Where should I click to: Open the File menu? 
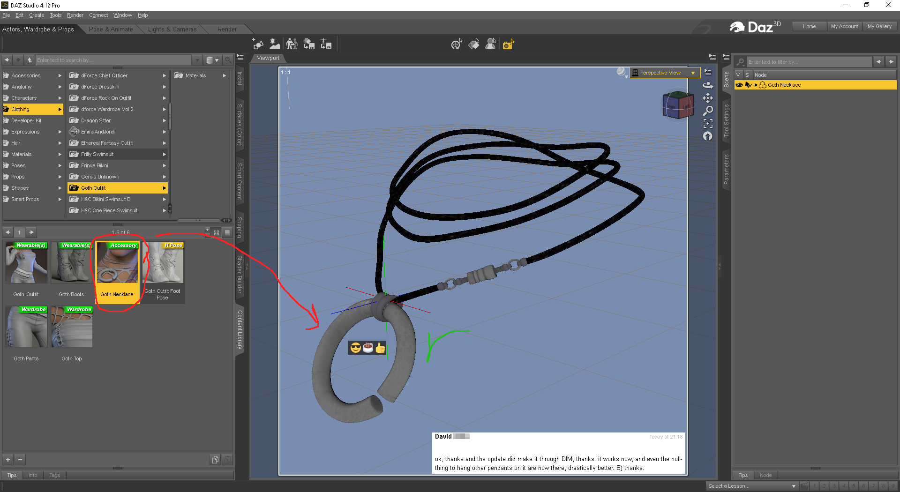coord(6,15)
